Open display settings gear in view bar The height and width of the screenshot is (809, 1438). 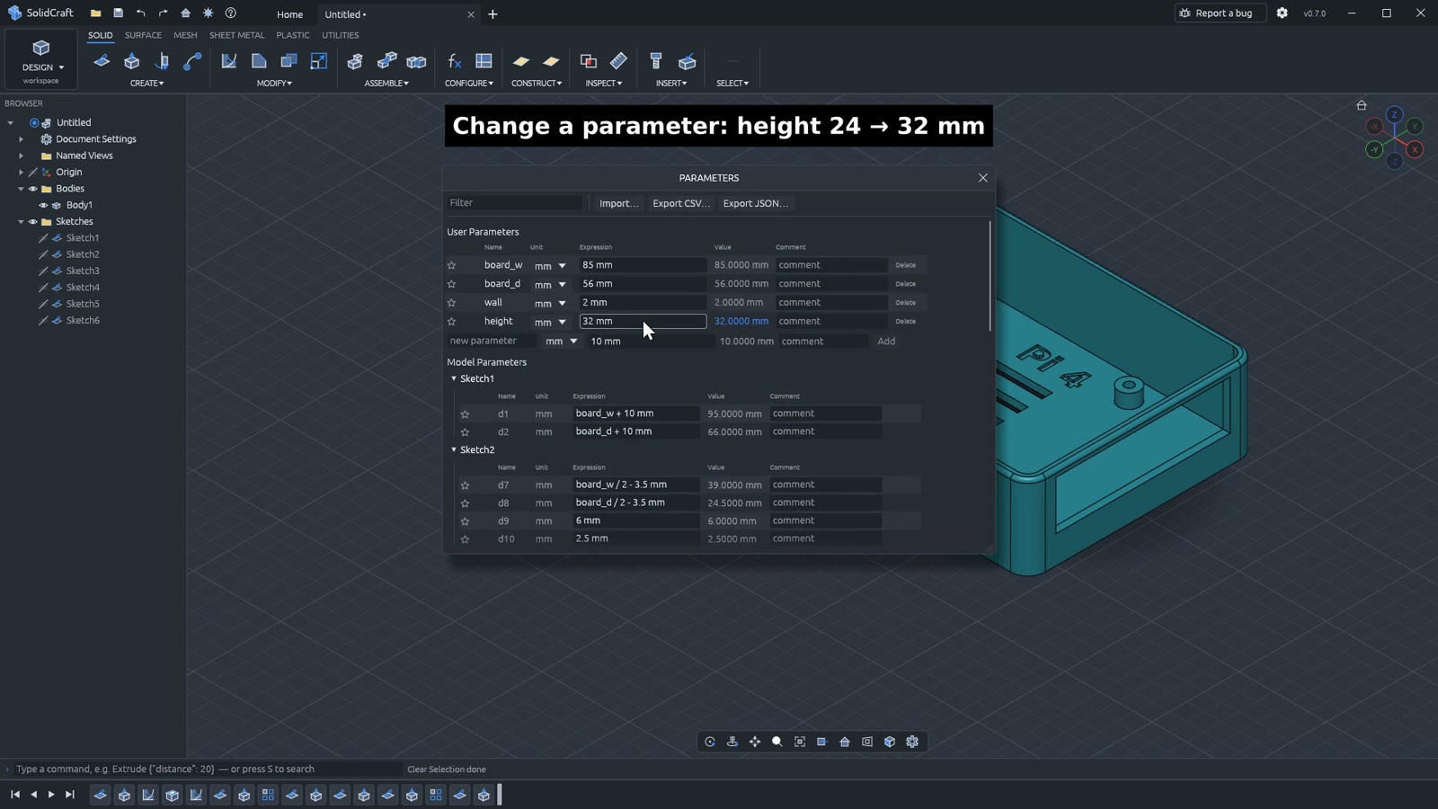[x=912, y=742]
